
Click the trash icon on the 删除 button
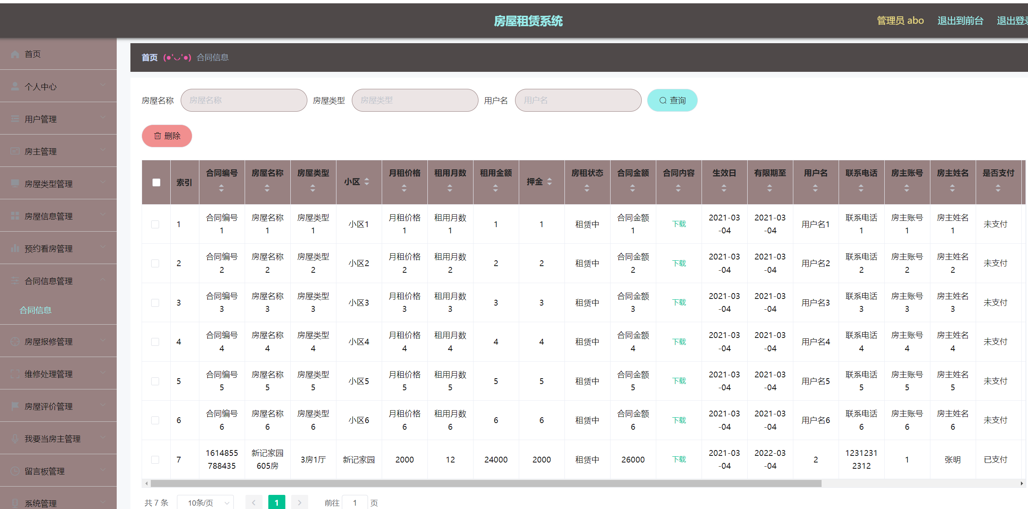[157, 136]
